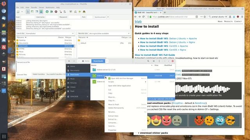Click the search icon in the file manager toolbar

(x=148, y=61)
